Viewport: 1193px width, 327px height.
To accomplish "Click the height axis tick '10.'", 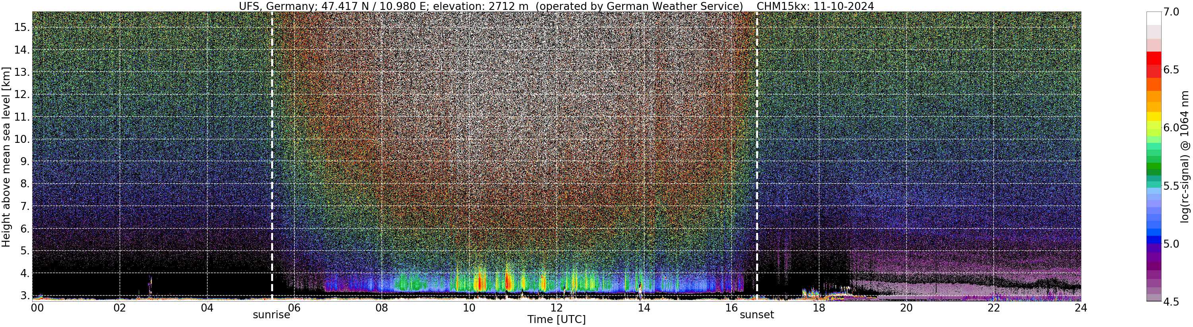I will (x=22, y=139).
